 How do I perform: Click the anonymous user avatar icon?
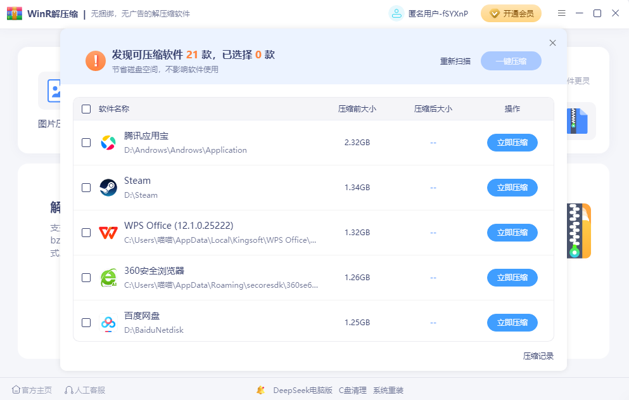397,13
